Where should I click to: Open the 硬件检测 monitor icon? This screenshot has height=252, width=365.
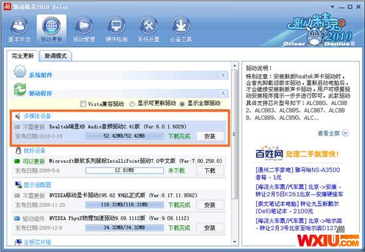pos(116,26)
